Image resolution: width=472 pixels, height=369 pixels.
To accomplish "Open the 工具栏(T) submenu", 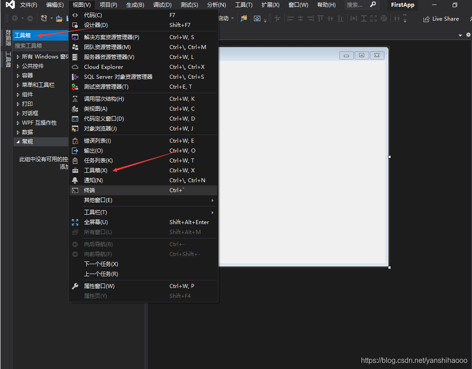I will tap(143, 212).
